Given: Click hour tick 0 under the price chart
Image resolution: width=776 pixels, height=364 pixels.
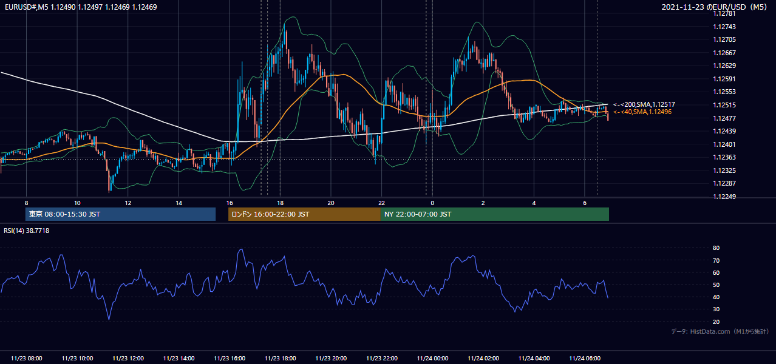Looking at the screenshot, I should [x=432, y=202].
